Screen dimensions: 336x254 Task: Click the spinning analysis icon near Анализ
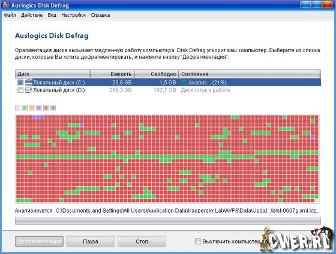tap(184, 83)
